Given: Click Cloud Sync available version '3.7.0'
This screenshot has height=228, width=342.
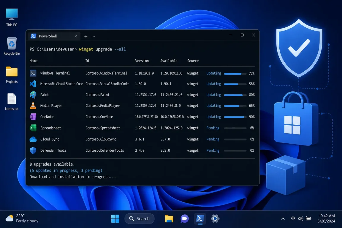Looking at the screenshot, I should coord(165,139).
